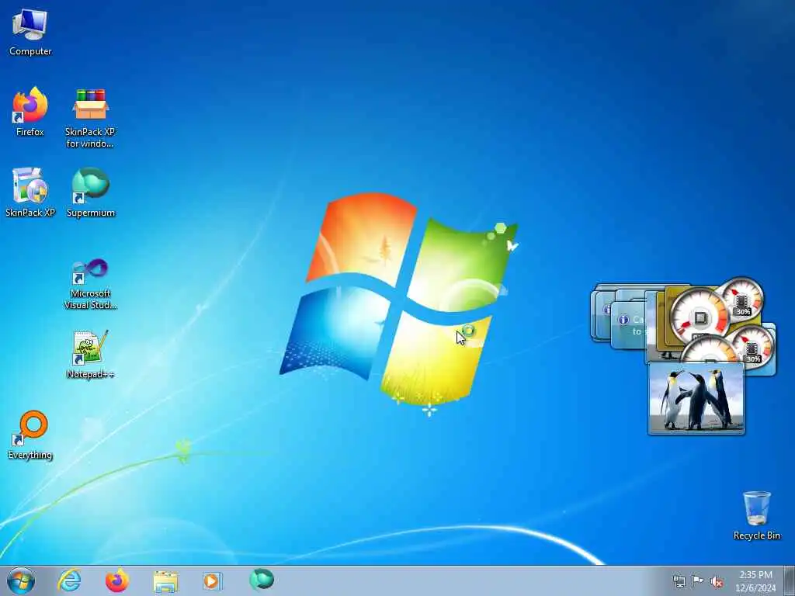Click the Recycle Bin text label
Image resolution: width=795 pixels, height=596 pixels.
(756, 535)
